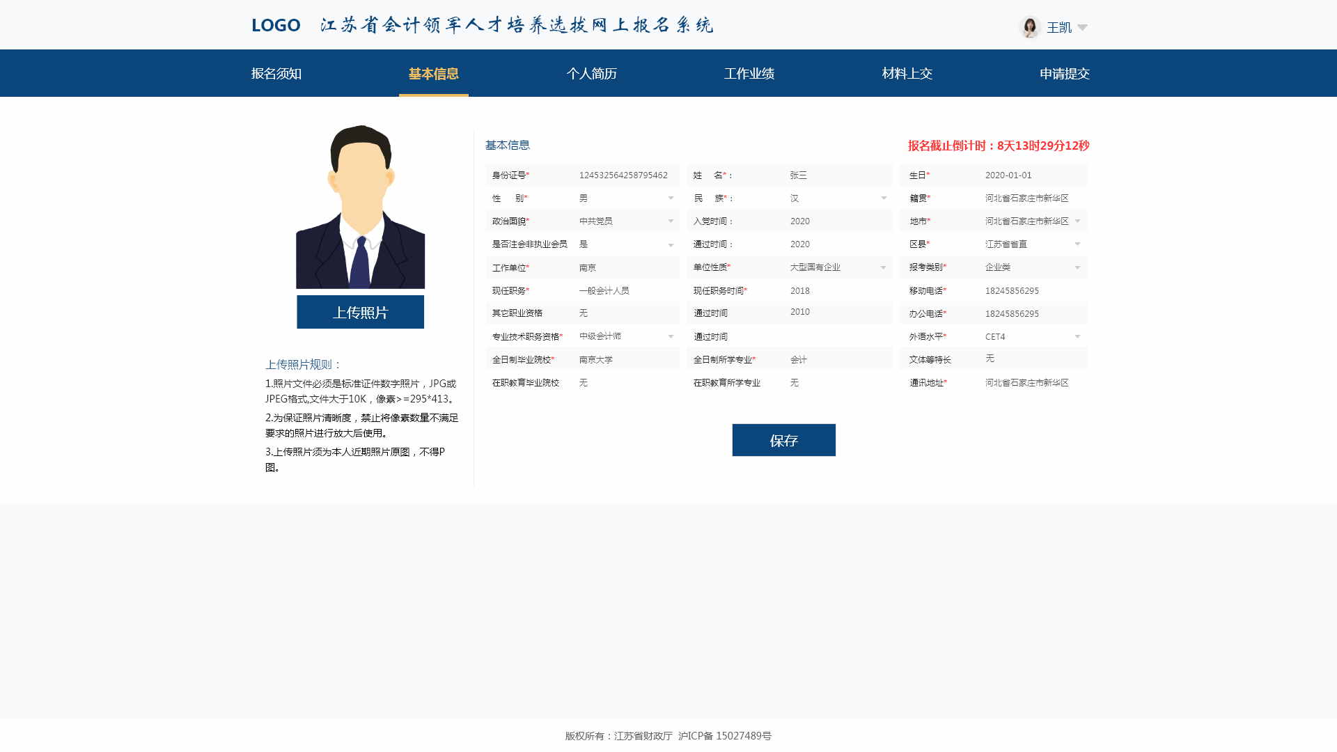Image resolution: width=1337 pixels, height=752 pixels.
Task: Open the user menu arrow beside 王凯
Action: coord(1082,28)
